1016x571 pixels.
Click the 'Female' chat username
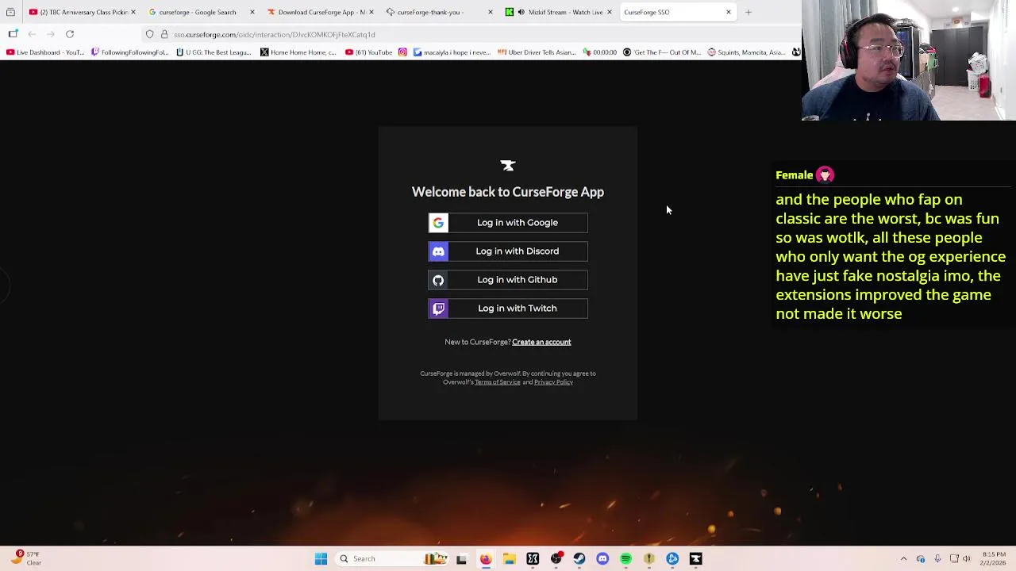click(x=794, y=175)
